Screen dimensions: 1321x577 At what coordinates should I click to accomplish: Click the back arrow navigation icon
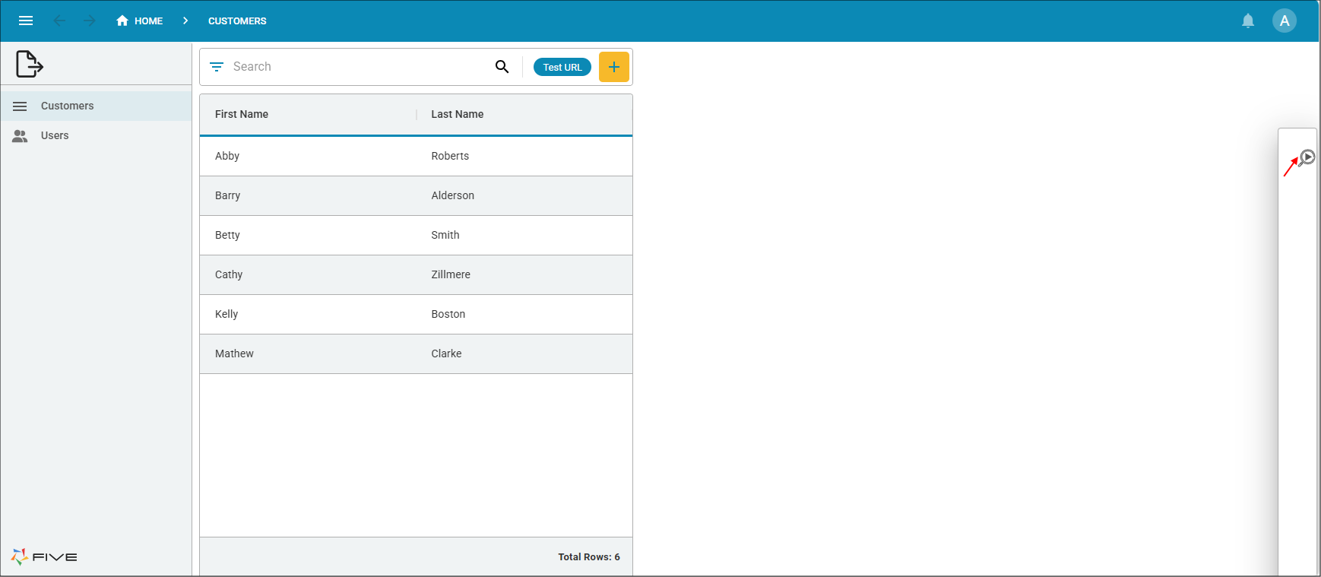coord(59,21)
